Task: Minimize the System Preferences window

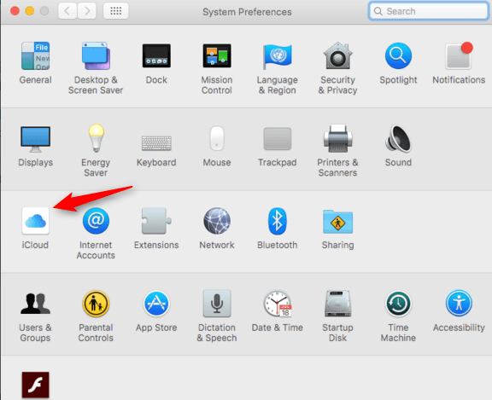Action: pyautogui.click(x=30, y=11)
